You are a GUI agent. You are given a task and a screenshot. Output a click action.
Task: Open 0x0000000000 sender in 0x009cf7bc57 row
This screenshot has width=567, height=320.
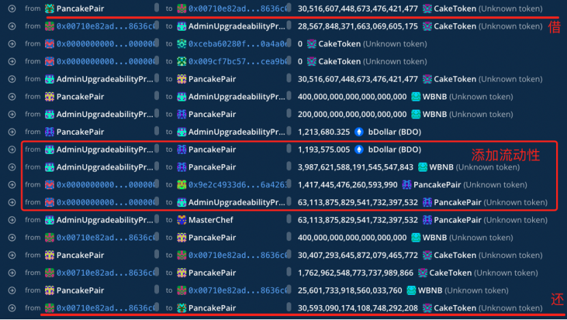(105, 62)
